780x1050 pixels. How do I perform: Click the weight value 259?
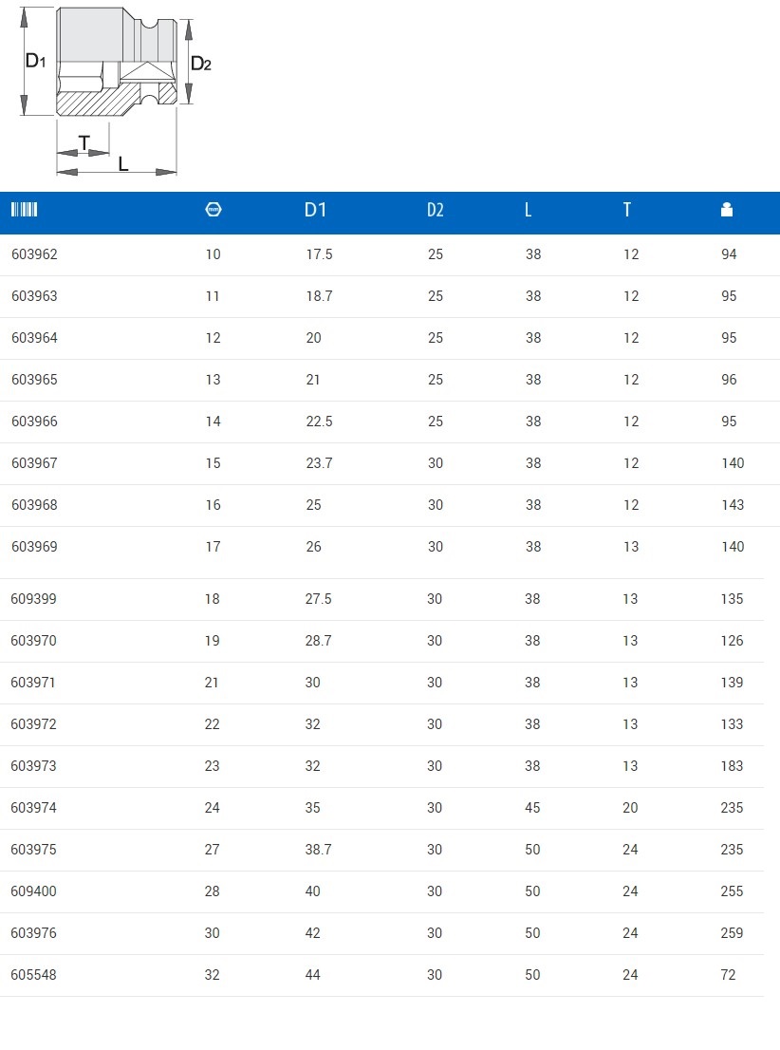coord(733,933)
